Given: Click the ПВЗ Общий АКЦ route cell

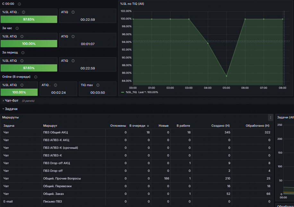Looking at the screenshot, I should [56, 132].
